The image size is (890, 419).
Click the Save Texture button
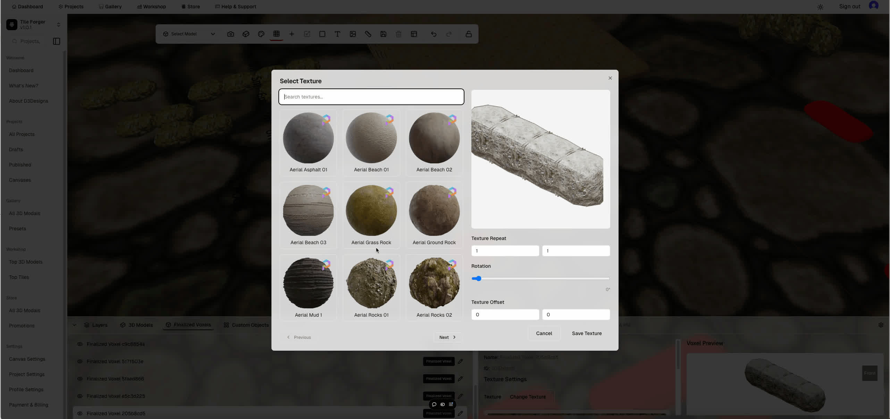[587, 333]
